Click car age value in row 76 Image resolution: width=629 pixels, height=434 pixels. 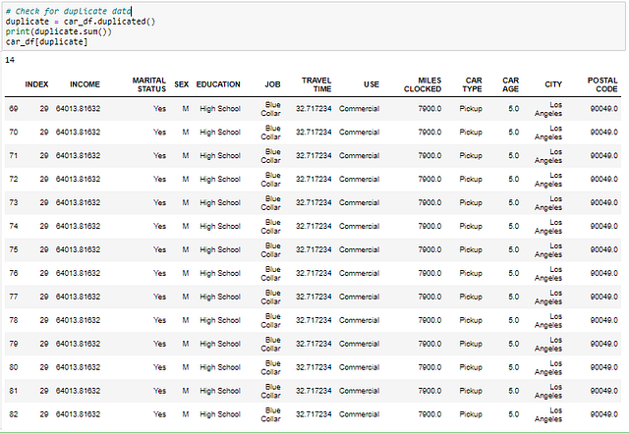[513, 273]
